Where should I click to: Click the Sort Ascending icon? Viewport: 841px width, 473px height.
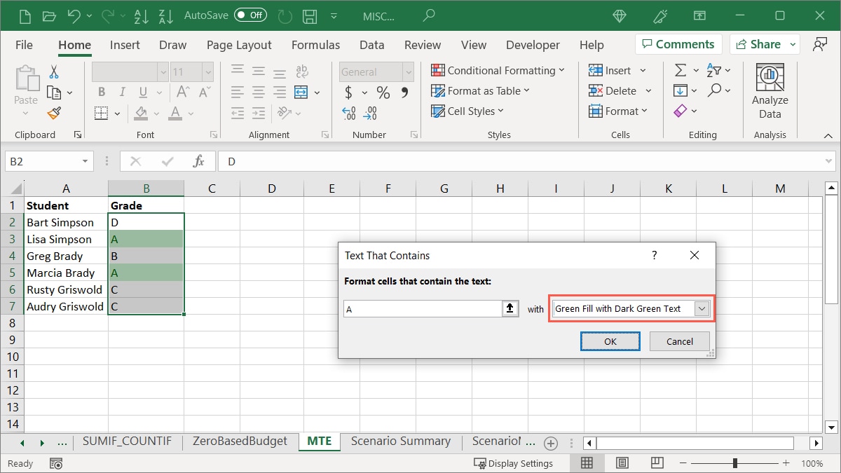click(x=141, y=15)
